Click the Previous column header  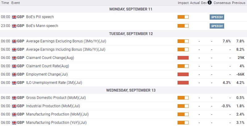pos(239,3)
